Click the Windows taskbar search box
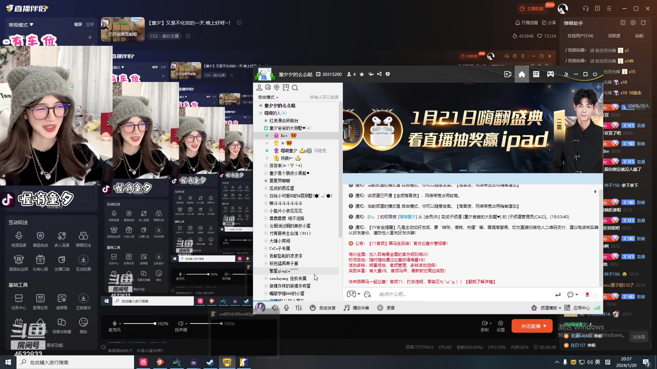Image resolution: width=657 pixels, height=369 pixels. click(75, 362)
